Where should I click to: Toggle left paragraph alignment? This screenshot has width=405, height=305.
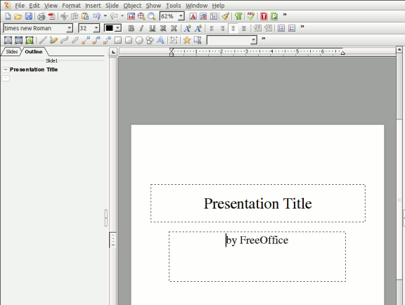[x=212, y=28]
